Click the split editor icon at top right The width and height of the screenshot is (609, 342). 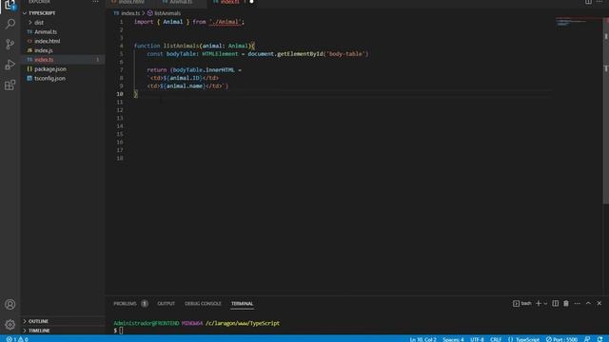point(588,2)
